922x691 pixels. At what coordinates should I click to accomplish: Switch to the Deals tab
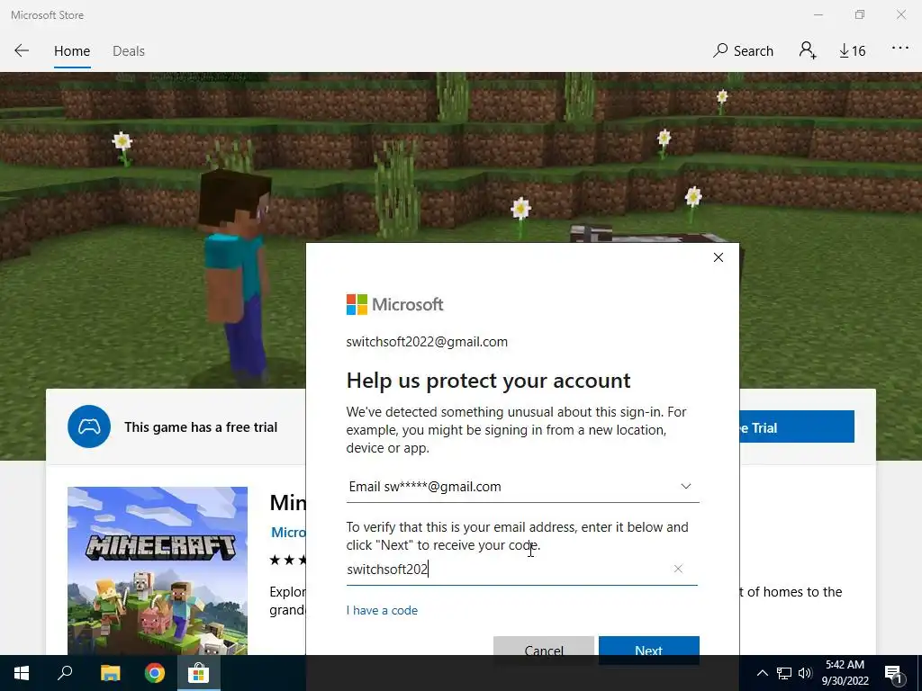128,51
